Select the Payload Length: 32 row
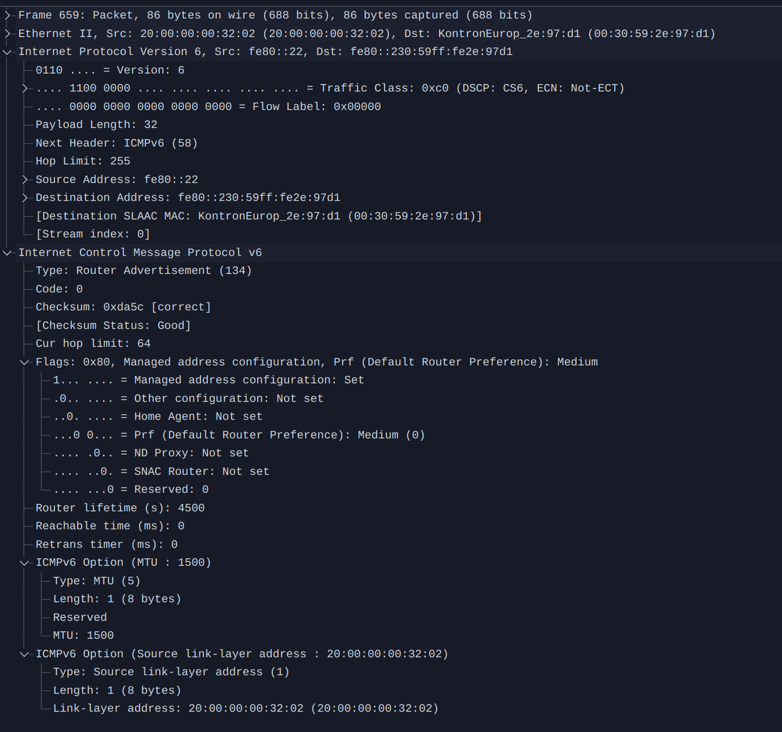 click(x=96, y=124)
